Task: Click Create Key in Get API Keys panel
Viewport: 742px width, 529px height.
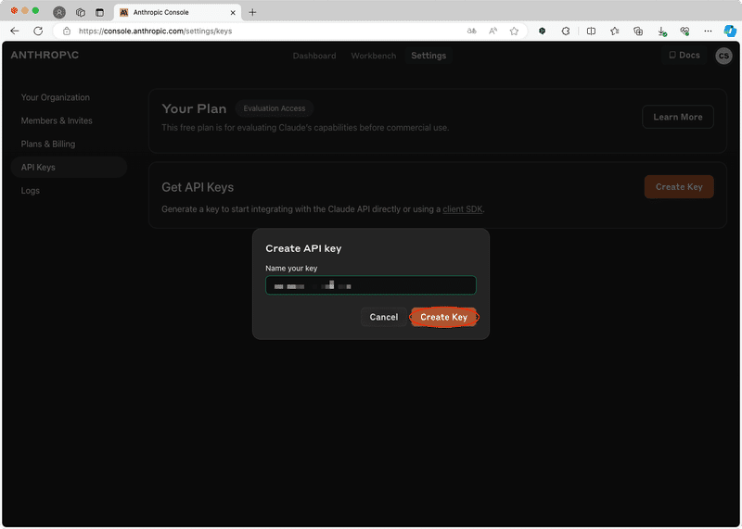Action: click(x=679, y=187)
